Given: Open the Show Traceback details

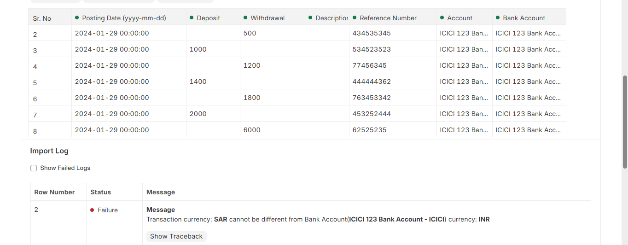Looking at the screenshot, I should click(176, 236).
